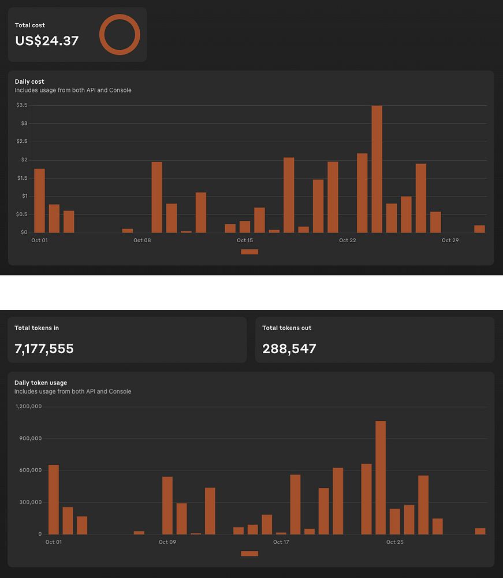This screenshot has height=578, width=503.
Task: Click the Daily token usage chart title
Action: (40, 383)
